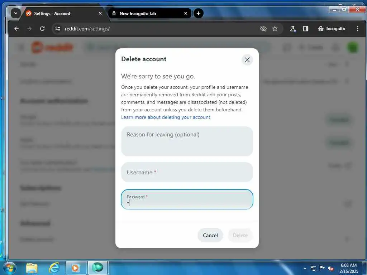
Task: Show hidden system tray icons
Action: (x=305, y=268)
